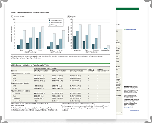Click the Table 2 Summary of Findings title
Viewport: 152px width, 124px height.
(x=30, y=65)
